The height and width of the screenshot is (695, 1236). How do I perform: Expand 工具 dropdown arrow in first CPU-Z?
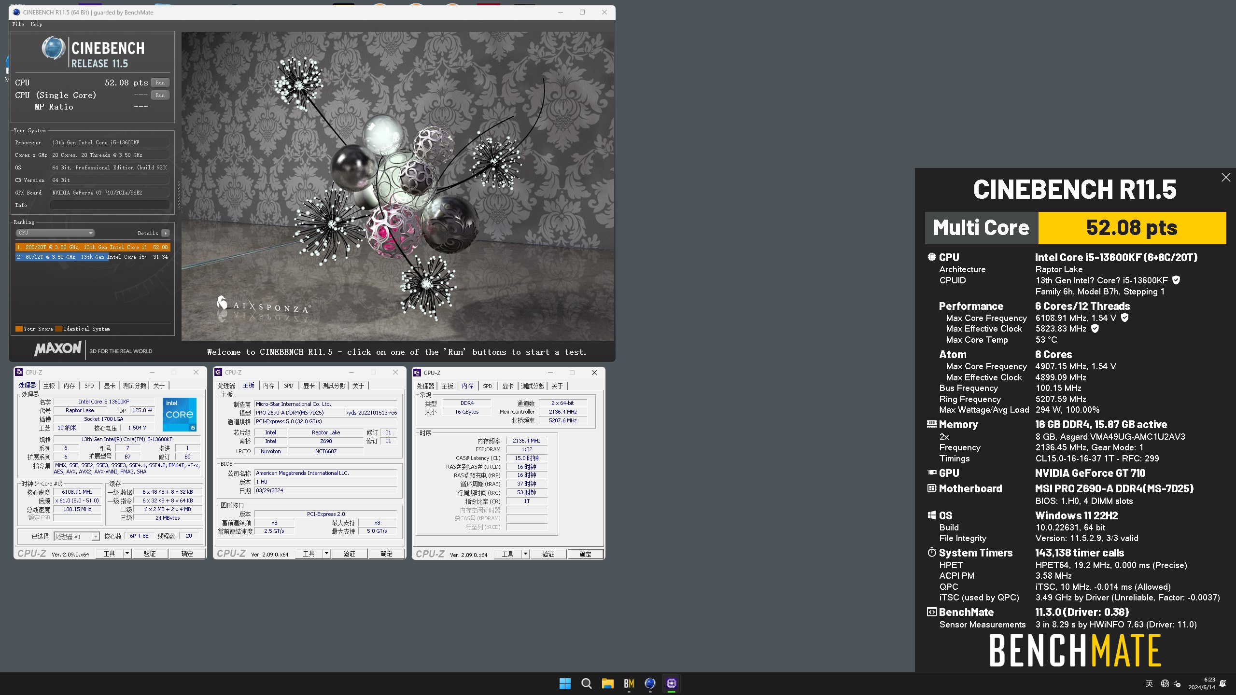(x=127, y=554)
